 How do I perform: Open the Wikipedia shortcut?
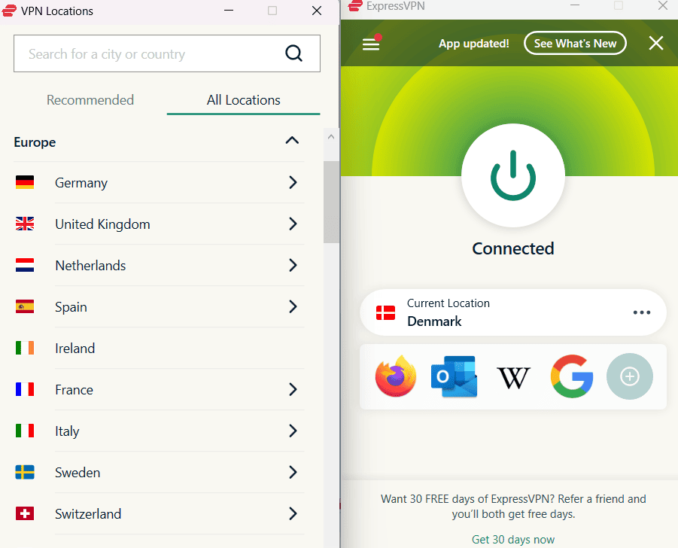pos(513,378)
